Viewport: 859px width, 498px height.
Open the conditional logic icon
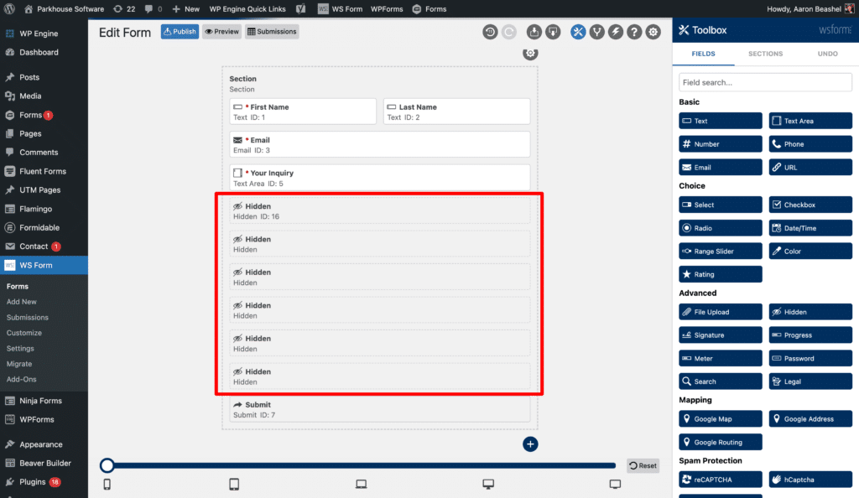pos(597,31)
